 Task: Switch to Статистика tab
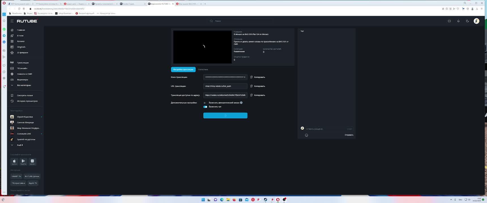coord(203,69)
